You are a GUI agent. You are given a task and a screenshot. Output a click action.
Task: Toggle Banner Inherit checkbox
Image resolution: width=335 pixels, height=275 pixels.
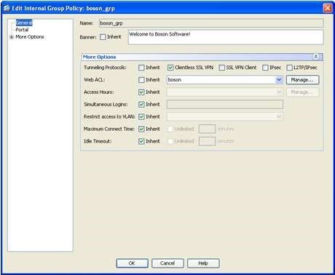[x=103, y=37]
